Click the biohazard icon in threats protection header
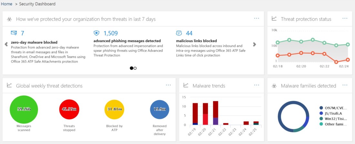Viewport: 355px width, 144px height. point(9,19)
